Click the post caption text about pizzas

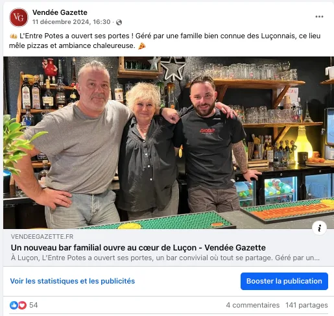tap(165, 41)
